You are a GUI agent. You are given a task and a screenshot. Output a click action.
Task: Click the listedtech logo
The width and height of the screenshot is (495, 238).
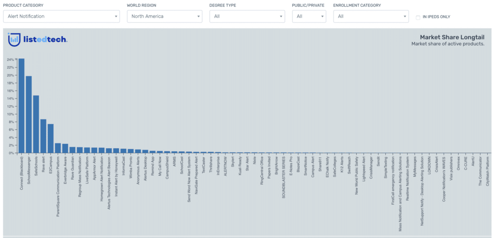coord(37,40)
